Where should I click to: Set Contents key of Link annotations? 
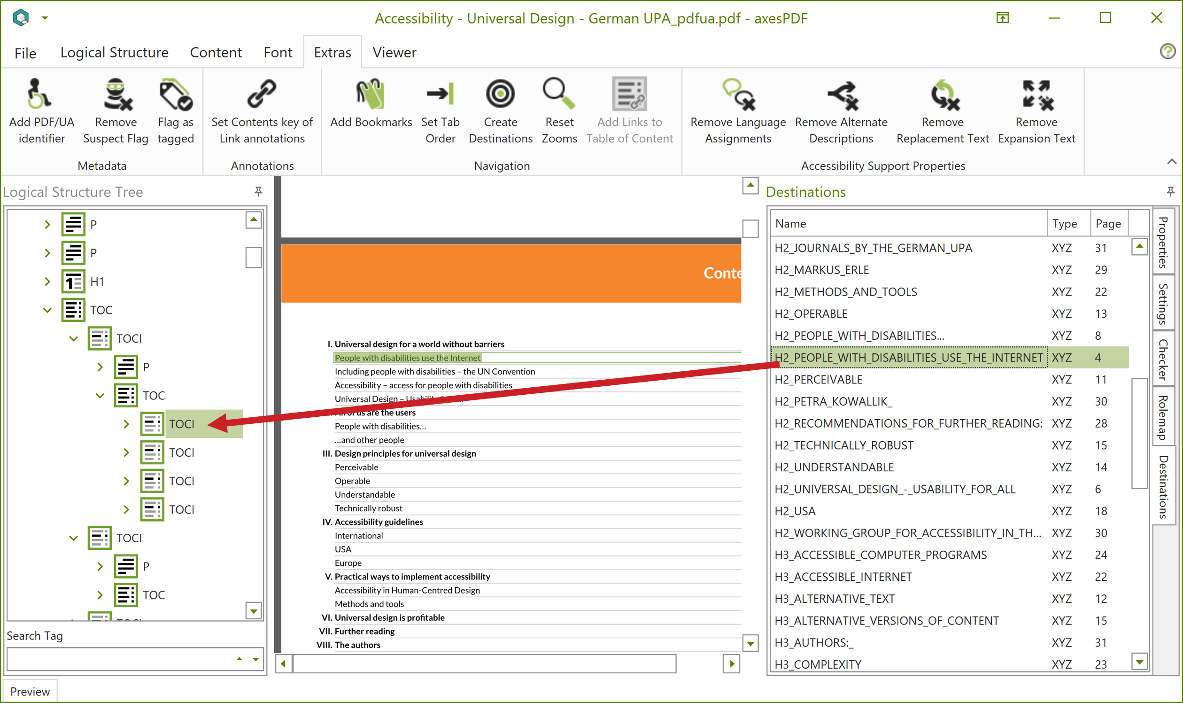[262, 112]
